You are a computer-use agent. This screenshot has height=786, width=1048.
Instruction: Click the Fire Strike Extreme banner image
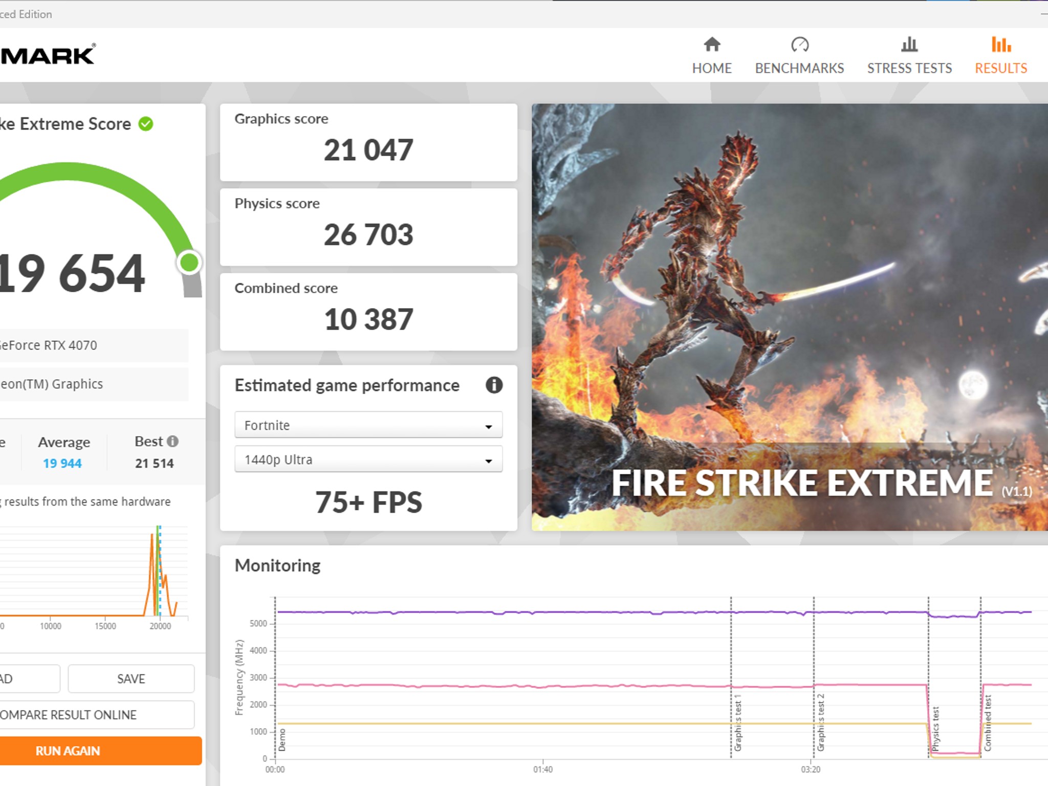point(790,317)
